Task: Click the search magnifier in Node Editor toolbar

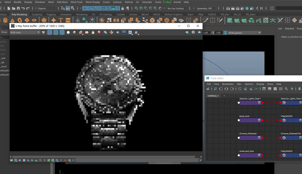Action: click(286, 89)
